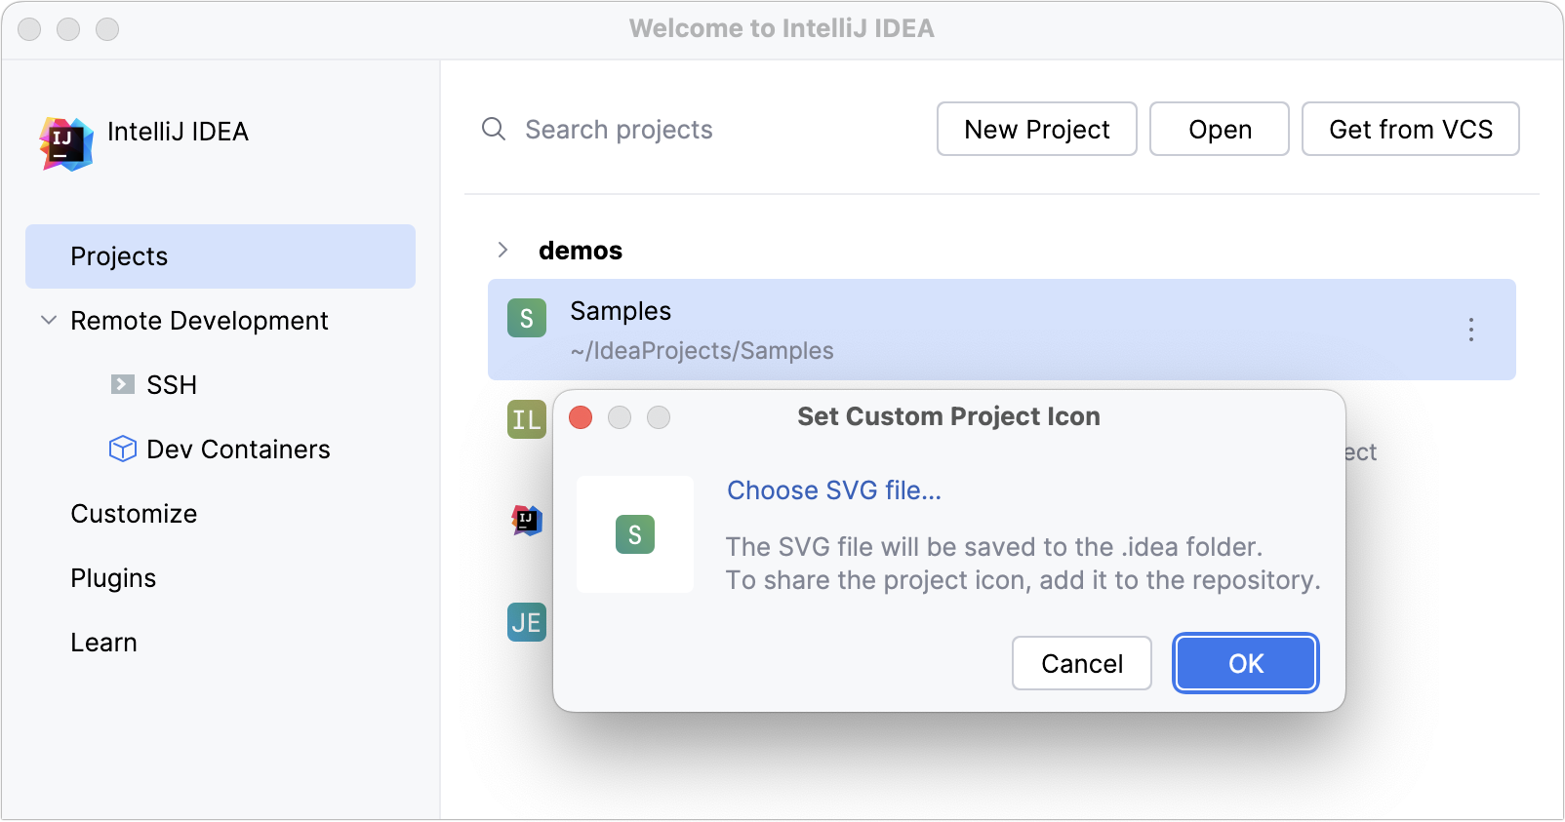Image resolution: width=1565 pixels, height=822 pixels.
Task: Open the Plugins section
Action: (x=113, y=578)
